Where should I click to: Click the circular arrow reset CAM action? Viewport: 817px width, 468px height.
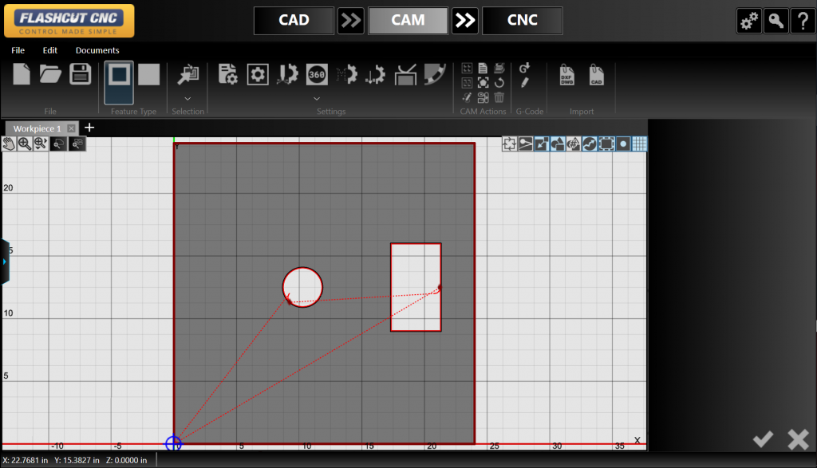coord(499,83)
